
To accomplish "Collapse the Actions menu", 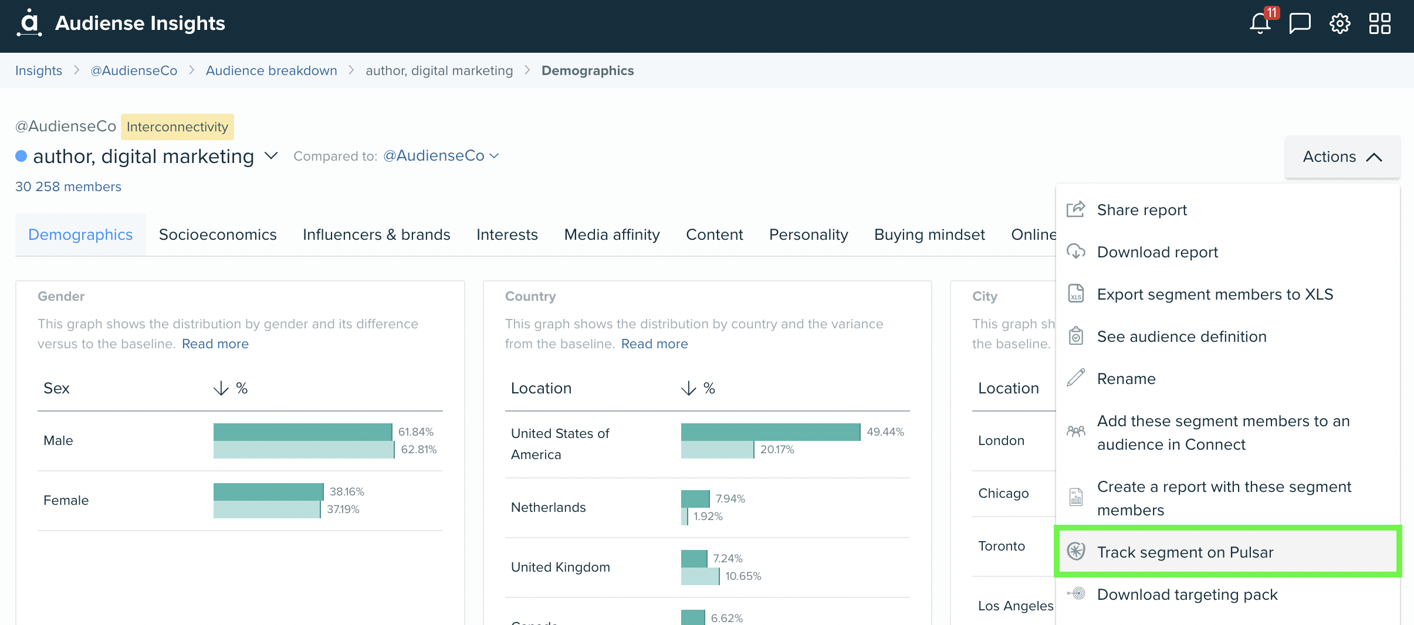I will [1342, 157].
